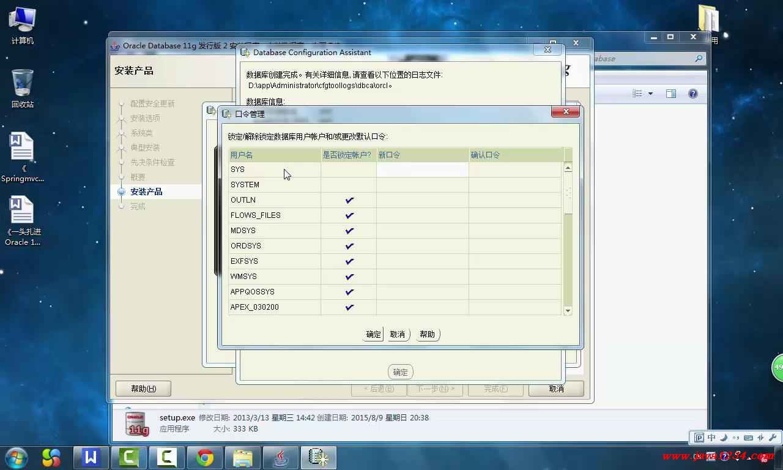Click the user table scrollbar up arrow
The image size is (783, 470).
tap(568, 168)
